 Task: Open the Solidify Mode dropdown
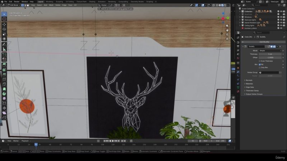tap(270, 51)
